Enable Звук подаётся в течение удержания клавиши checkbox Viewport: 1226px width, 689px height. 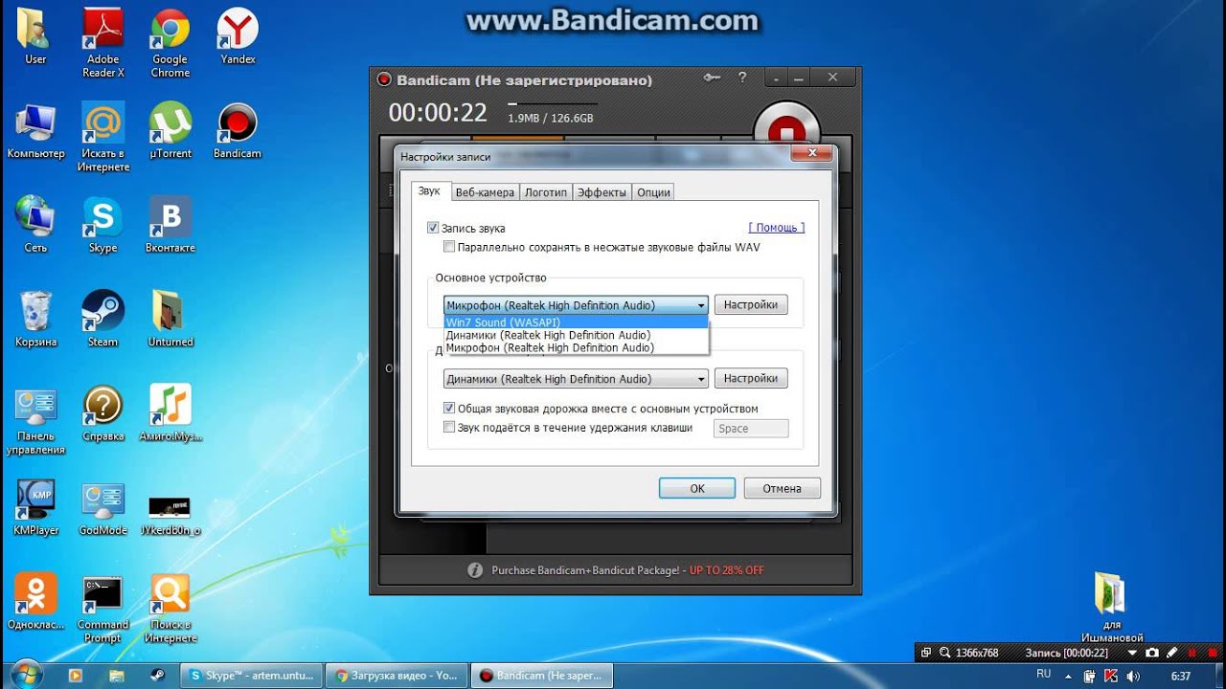click(449, 428)
